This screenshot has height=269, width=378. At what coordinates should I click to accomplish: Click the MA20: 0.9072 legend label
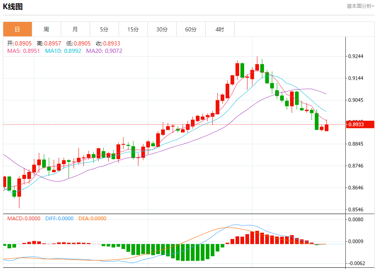pyautogui.click(x=104, y=51)
